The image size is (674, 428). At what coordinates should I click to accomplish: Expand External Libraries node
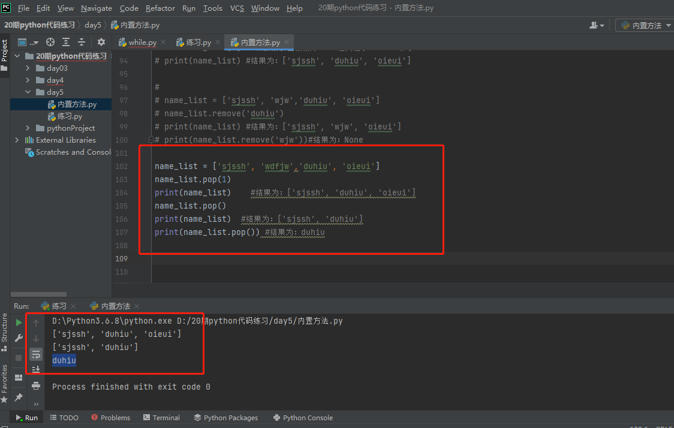(x=17, y=140)
